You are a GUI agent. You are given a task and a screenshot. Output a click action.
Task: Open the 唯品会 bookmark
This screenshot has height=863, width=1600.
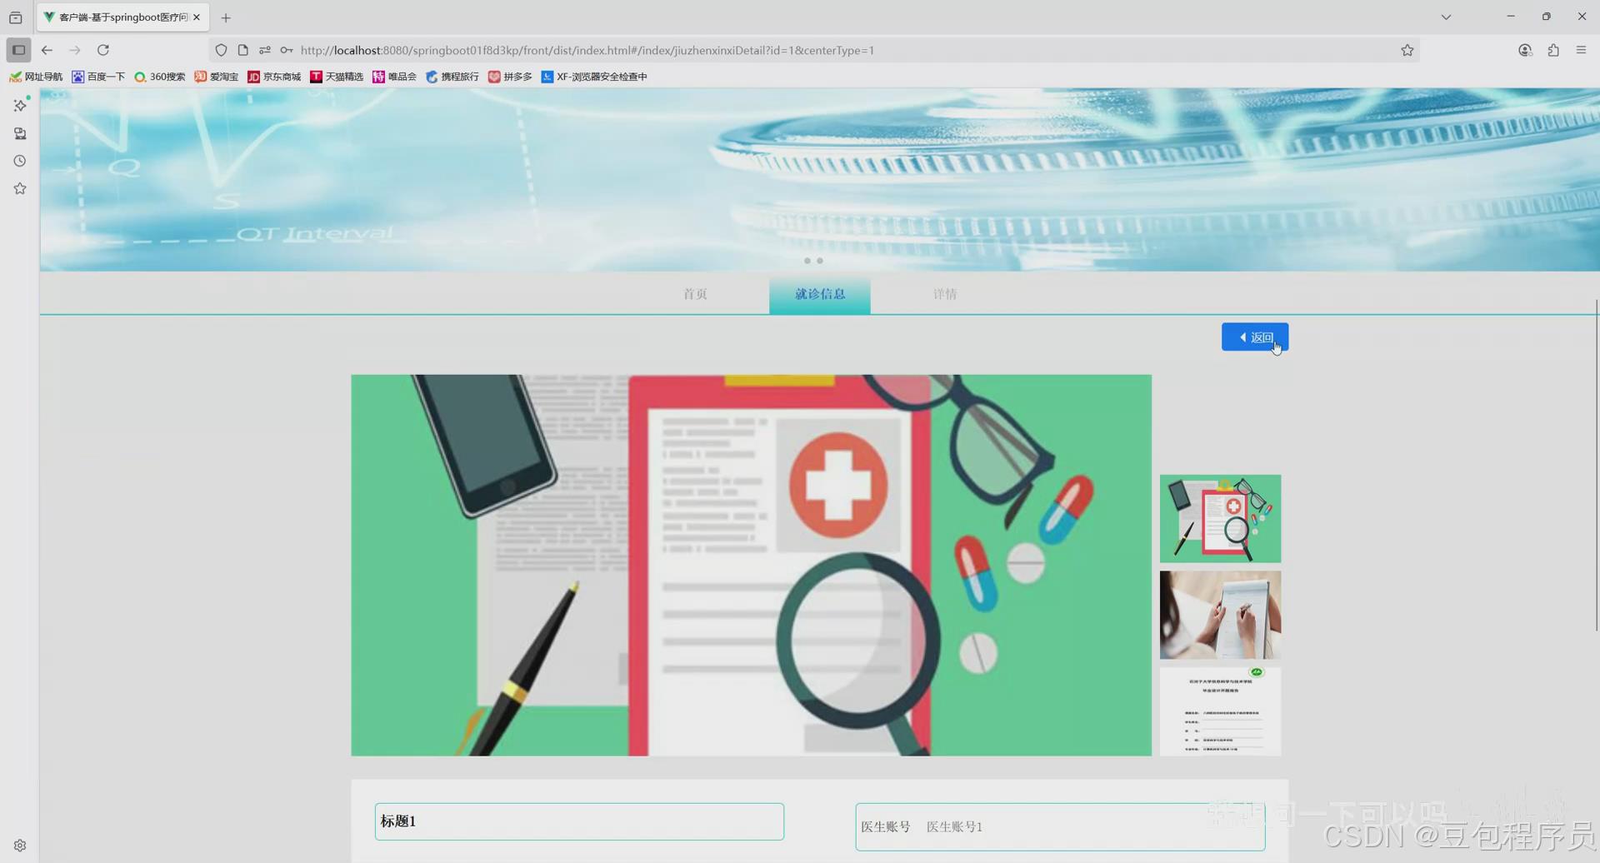pos(394,77)
